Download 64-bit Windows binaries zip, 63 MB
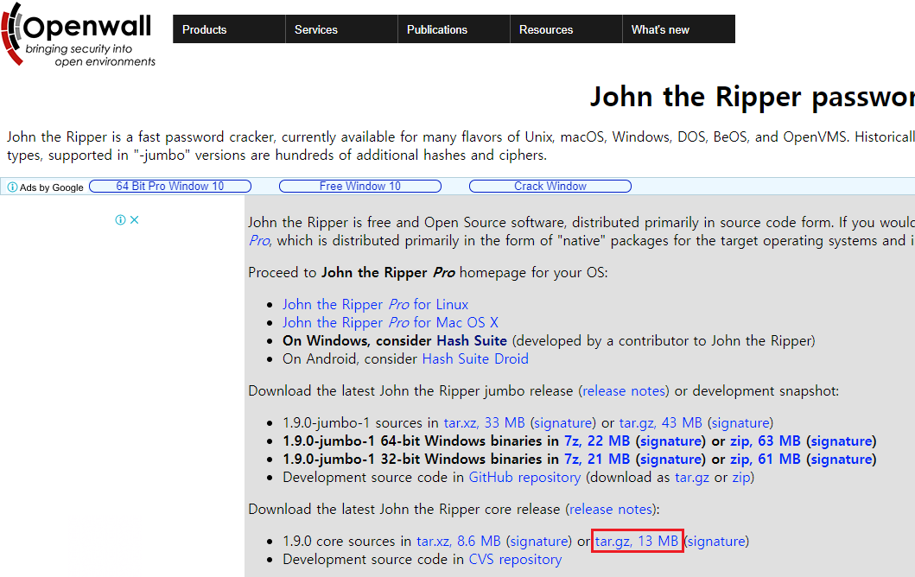The width and height of the screenshot is (915, 577). [765, 441]
